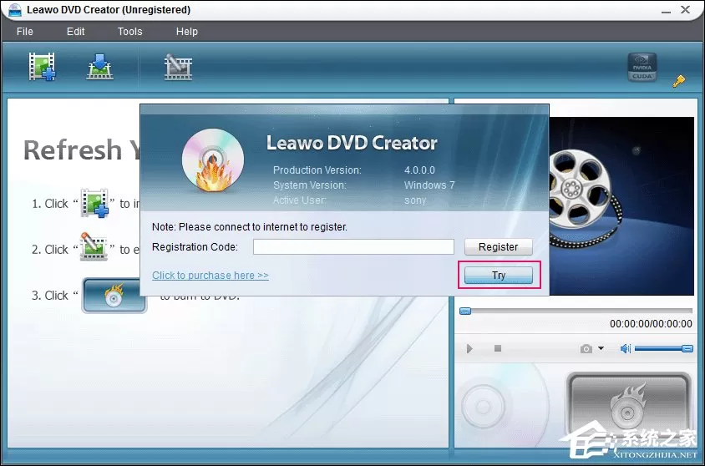The image size is (705, 466).
Task: Click the Register button
Action: click(498, 246)
